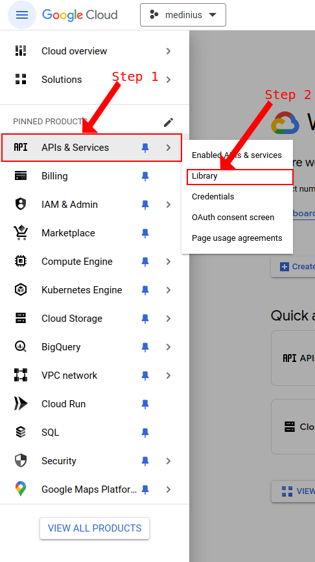Click the Kubernetes Engine icon
Image resolution: width=315 pixels, height=562 pixels.
tap(21, 290)
